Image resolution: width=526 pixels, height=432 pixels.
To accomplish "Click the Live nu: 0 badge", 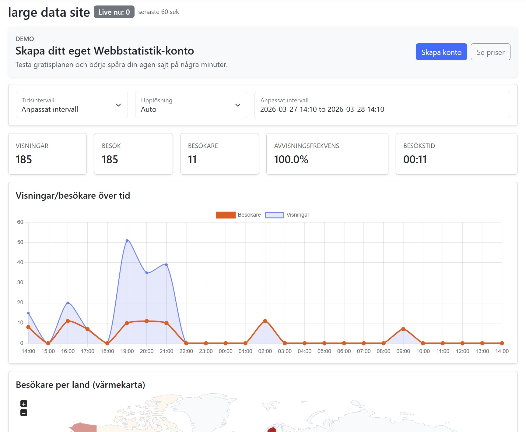I will click(114, 12).
